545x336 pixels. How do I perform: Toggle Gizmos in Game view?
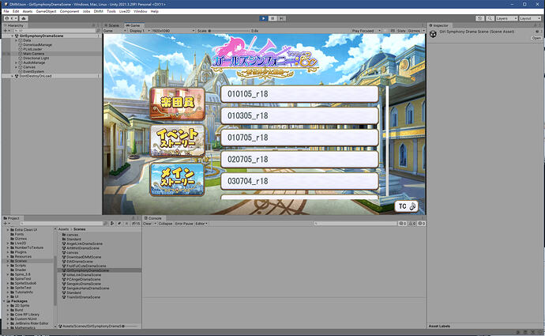coord(414,31)
